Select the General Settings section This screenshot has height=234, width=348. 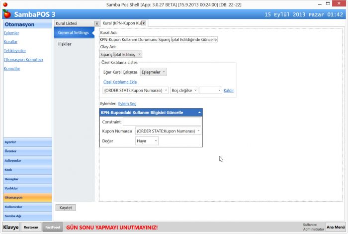73,33
